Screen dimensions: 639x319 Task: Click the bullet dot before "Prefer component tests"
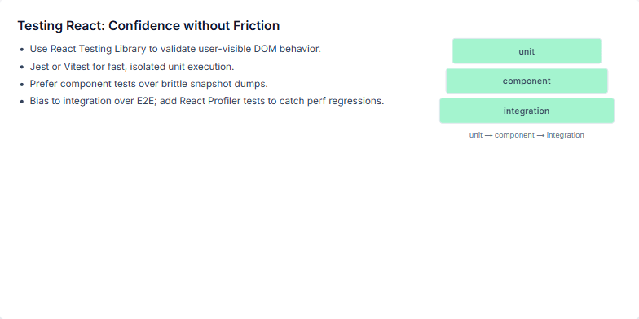click(x=22, y=85)
